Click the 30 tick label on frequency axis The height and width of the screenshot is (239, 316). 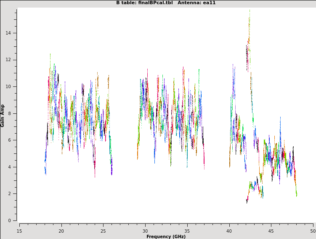[x=145, y=231]
